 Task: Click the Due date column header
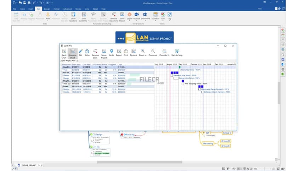[x=87, y=64]
